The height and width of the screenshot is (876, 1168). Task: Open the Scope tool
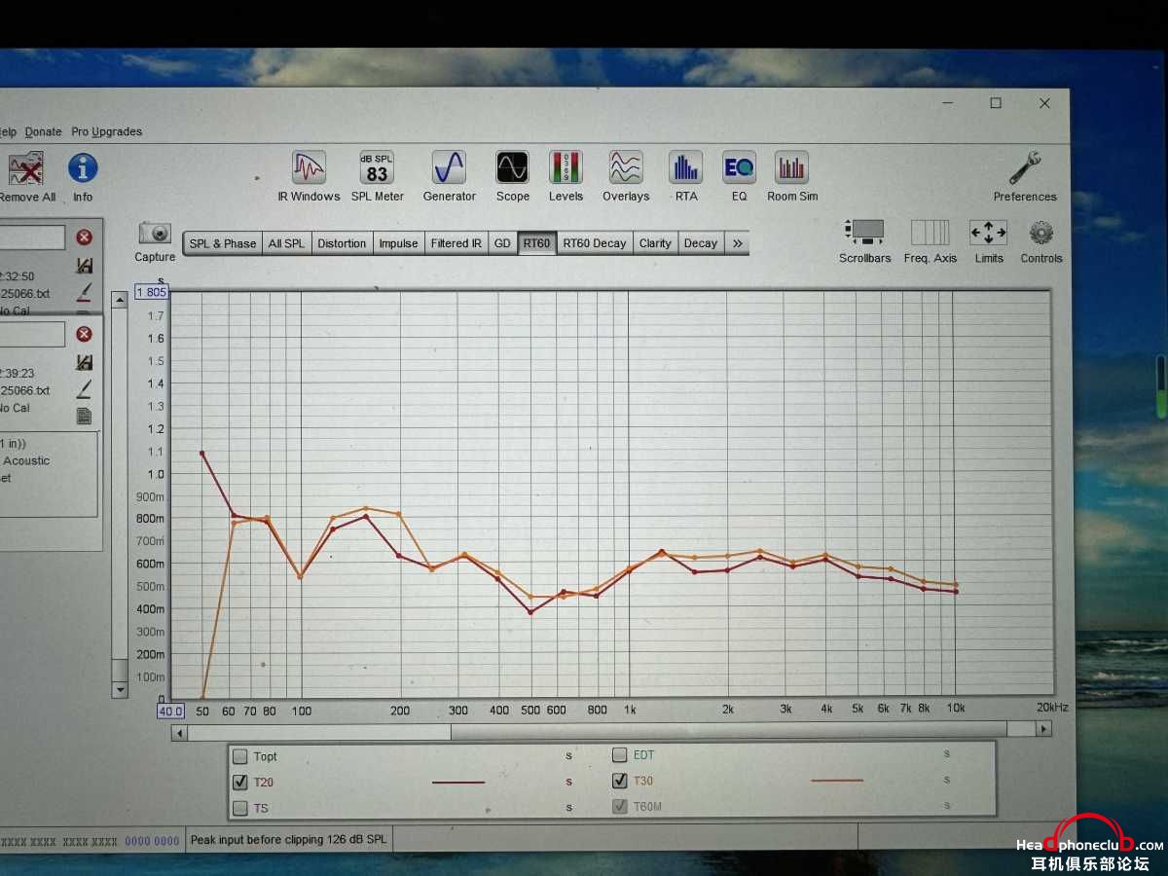[x=512, y=176]
